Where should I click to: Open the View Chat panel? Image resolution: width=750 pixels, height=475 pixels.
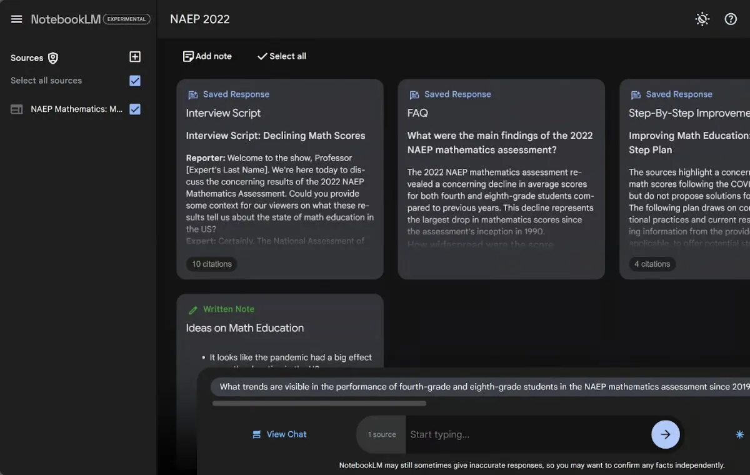pyautogui.click(x=279, y=434)
